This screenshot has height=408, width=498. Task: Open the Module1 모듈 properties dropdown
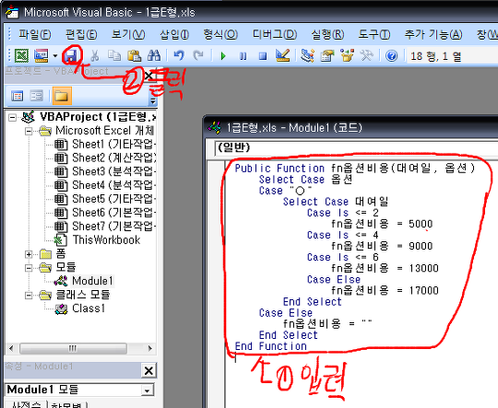tap(147, 391)
